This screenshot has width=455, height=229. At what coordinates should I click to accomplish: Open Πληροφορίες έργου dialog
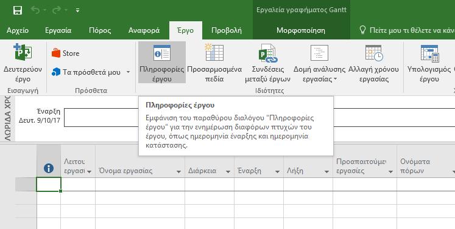coord(161,63)
